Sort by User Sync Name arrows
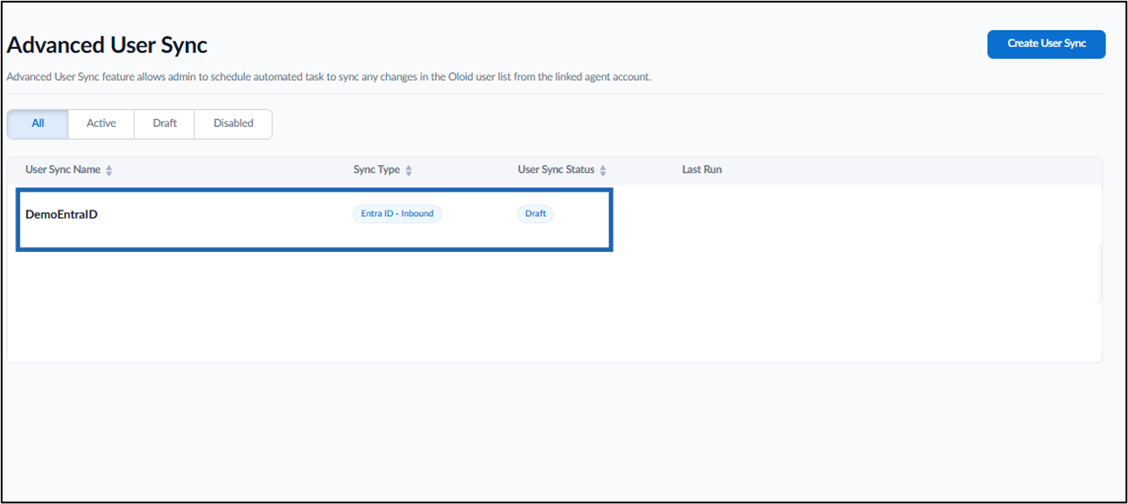Image resolution: width=1128 pixels, height=504 pixels. point(109,170)
